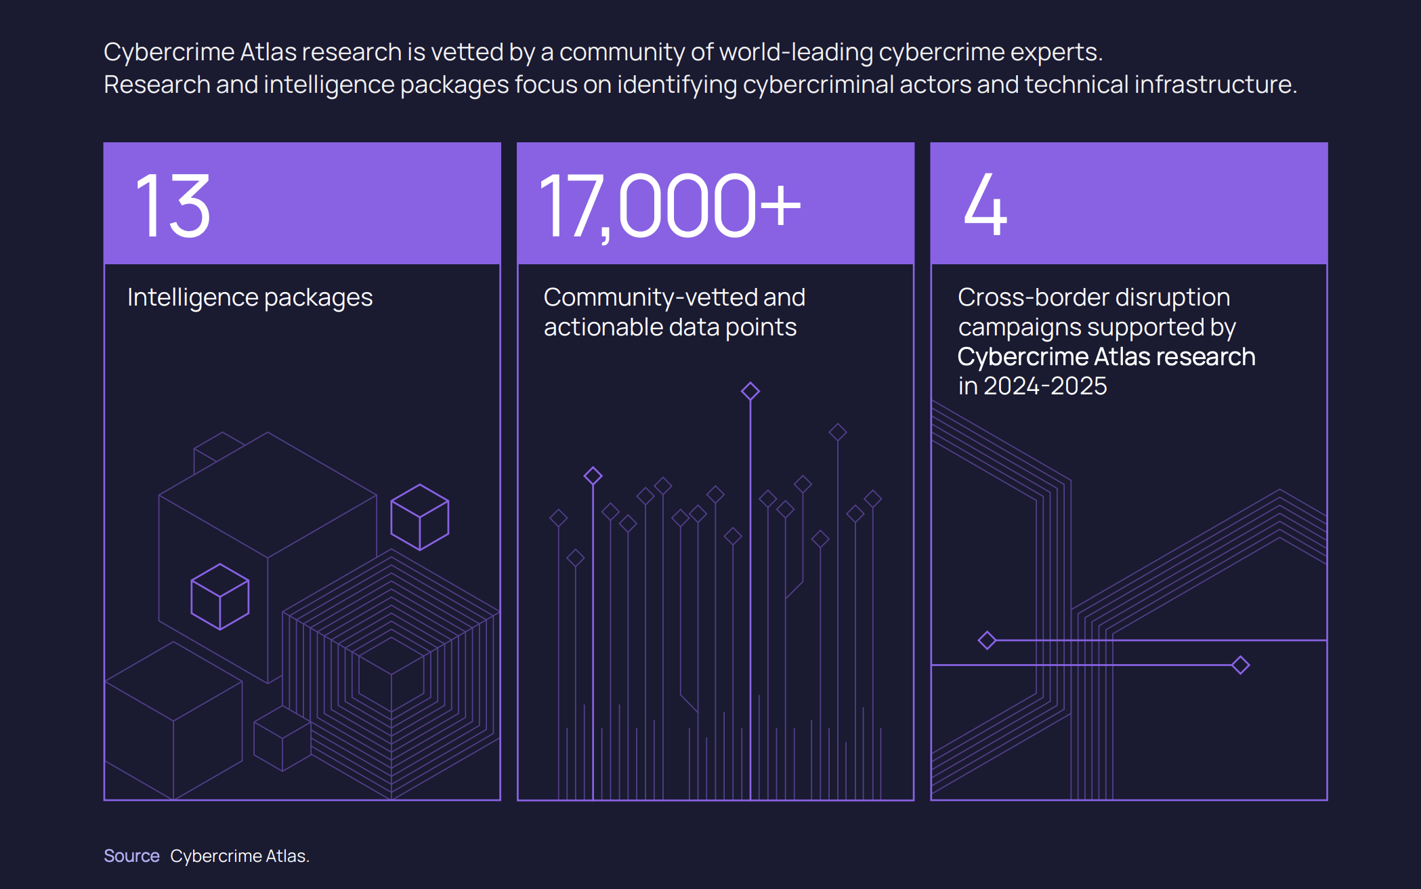The image size is (1421, 889).
Task: Click the bright small cube inside large cube
Action: pos(220,596)
